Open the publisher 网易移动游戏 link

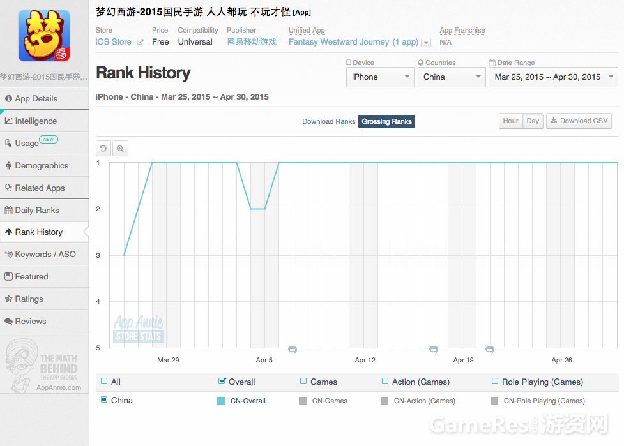point(252,41)
